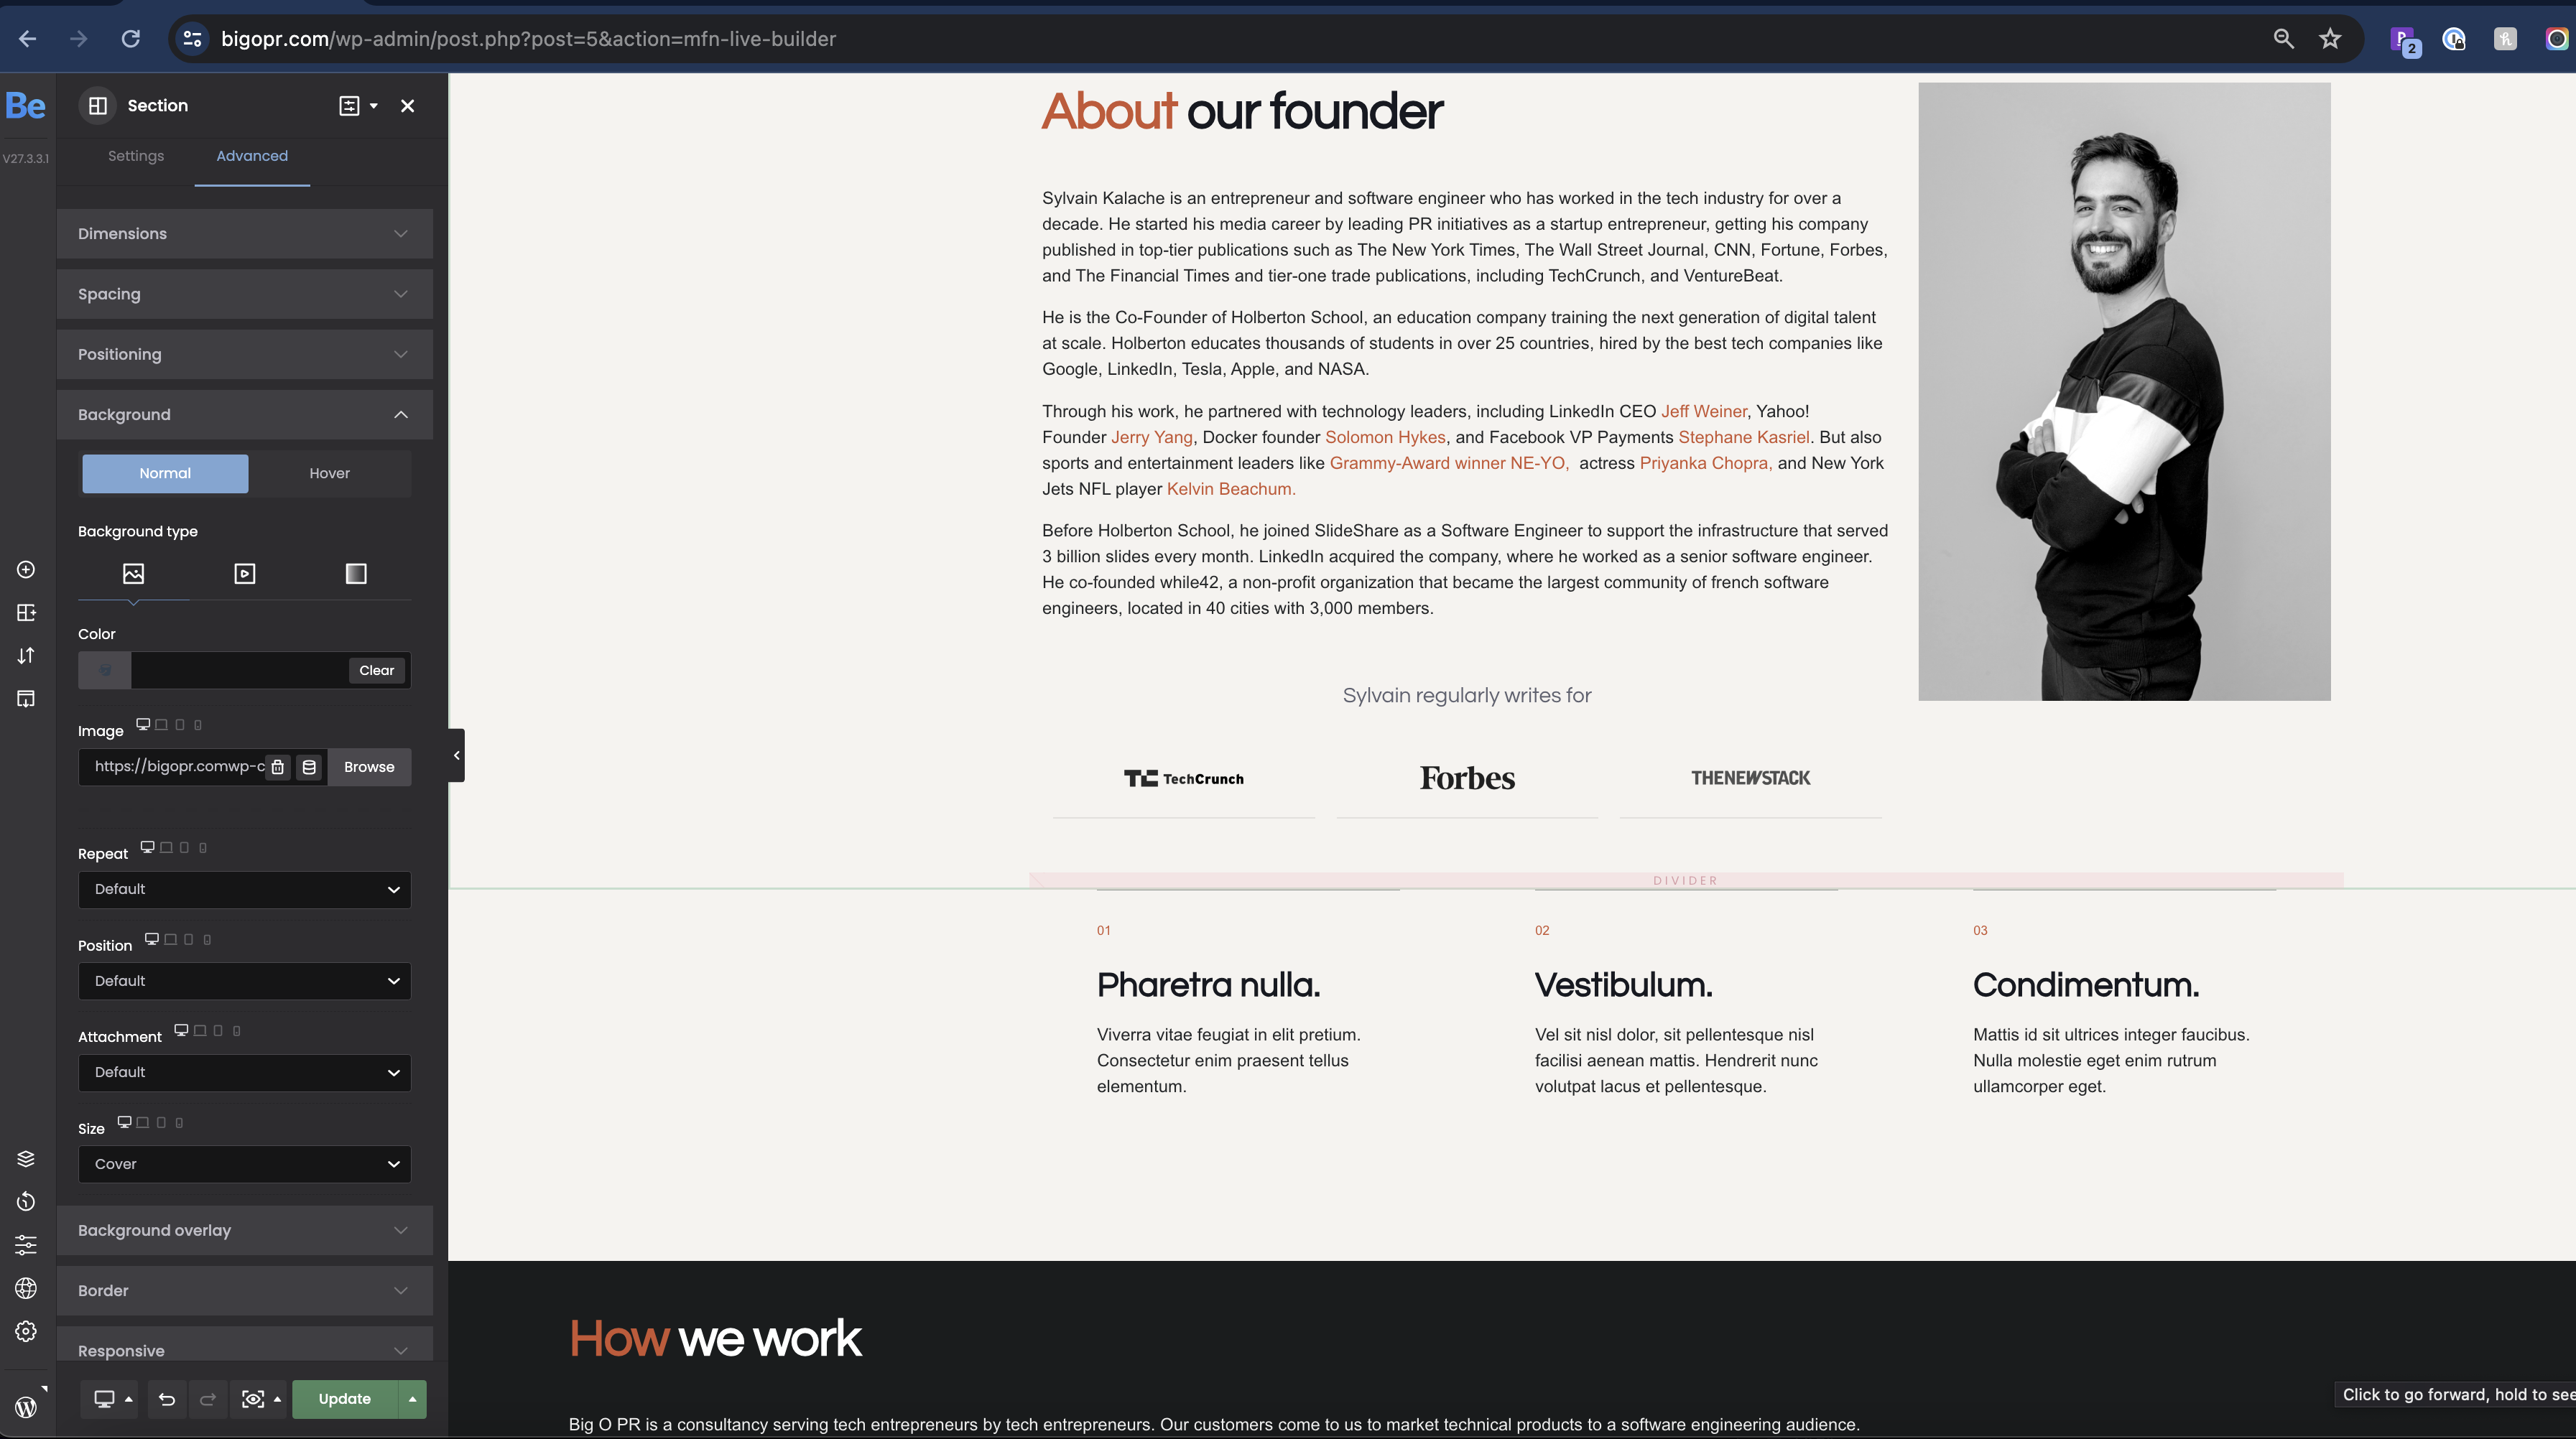Switch to the Settings tab in panel
The image size is (2576, 1439).
point(136,156)
